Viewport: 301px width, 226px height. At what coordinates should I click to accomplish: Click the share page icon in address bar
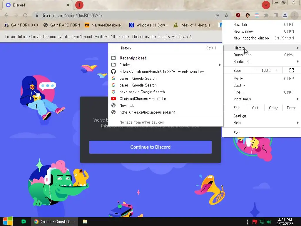(217, 15)
